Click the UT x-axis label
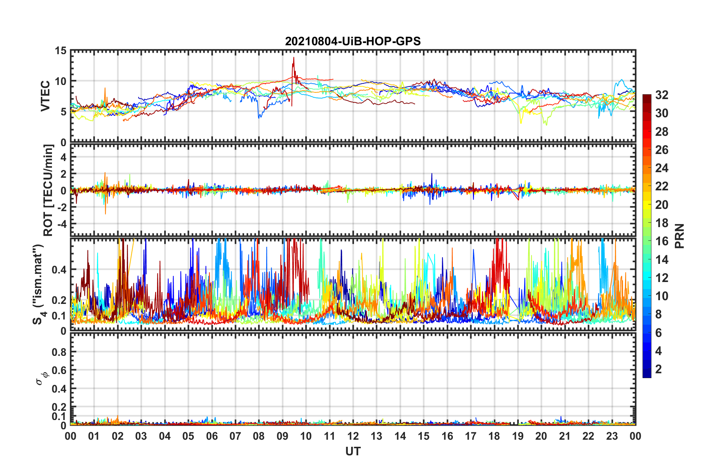Screen dimensions: 706x472 click(353, 451)
